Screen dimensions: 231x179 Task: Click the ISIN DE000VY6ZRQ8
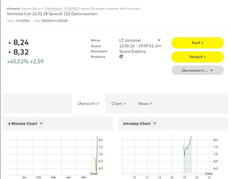click(54, 21)
